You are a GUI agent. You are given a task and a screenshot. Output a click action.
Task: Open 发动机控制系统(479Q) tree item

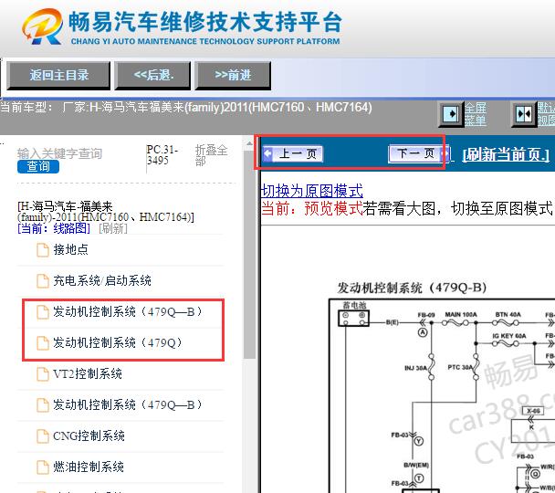coord(118,342)
